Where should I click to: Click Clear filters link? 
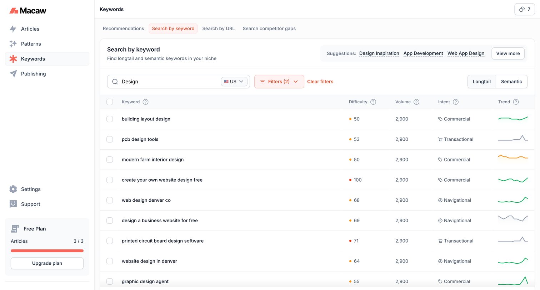click(320, 82)
